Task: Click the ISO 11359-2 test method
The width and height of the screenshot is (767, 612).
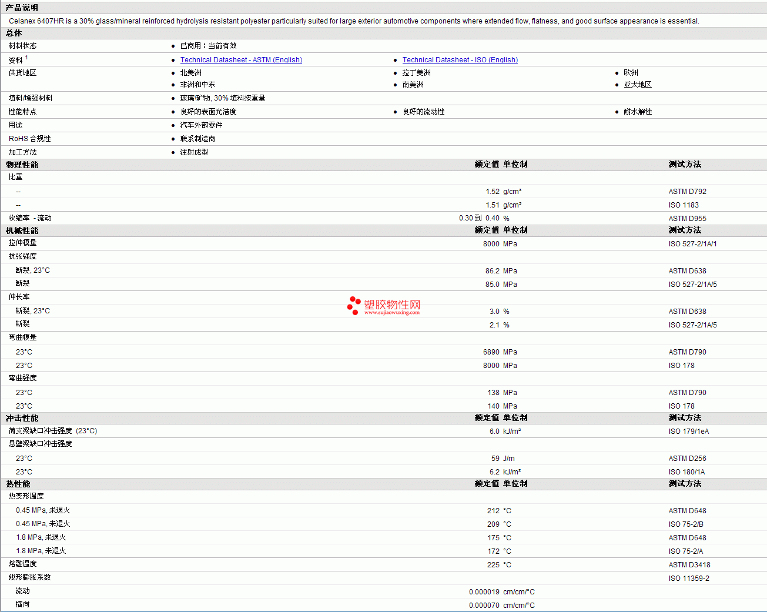Action: [x=689, y=578]
